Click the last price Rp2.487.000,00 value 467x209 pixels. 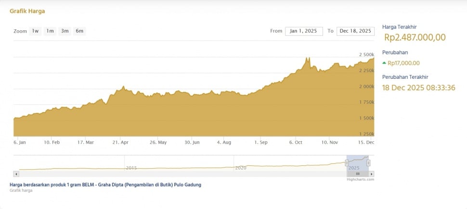pyautogui.click(x=415, y=37)
